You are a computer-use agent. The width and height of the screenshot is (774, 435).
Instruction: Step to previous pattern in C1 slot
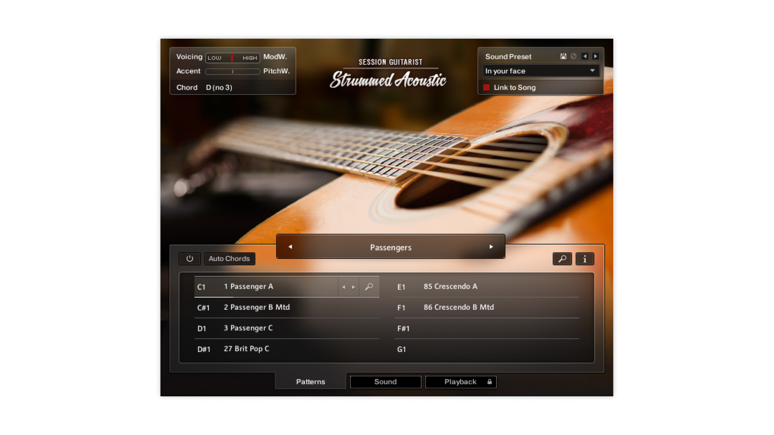coord(343,287)
